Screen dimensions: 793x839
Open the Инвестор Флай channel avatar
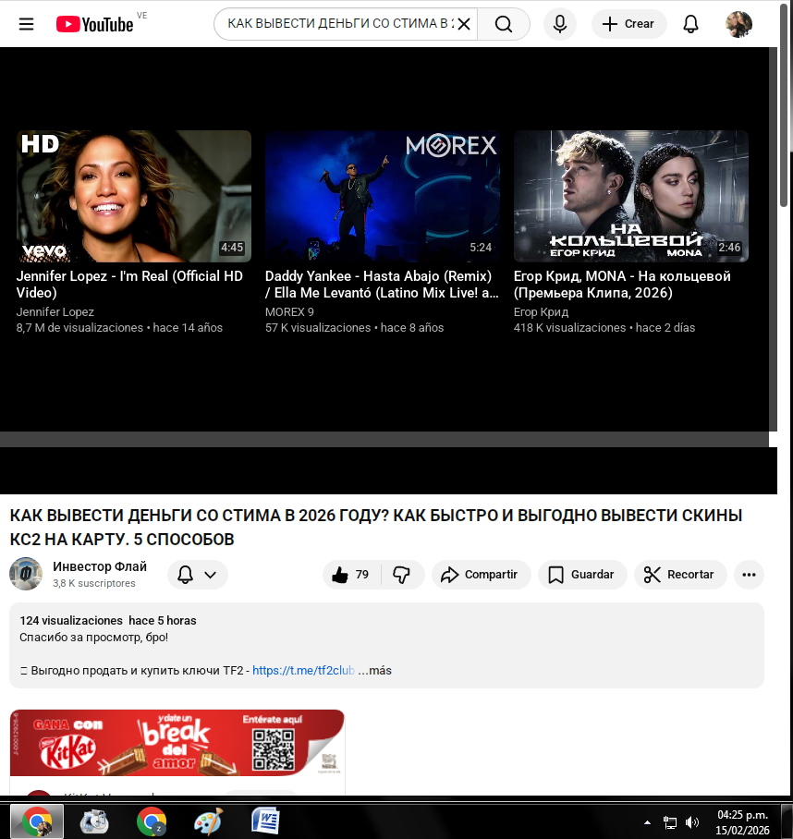pyautogui.click(x=26, y=574)
